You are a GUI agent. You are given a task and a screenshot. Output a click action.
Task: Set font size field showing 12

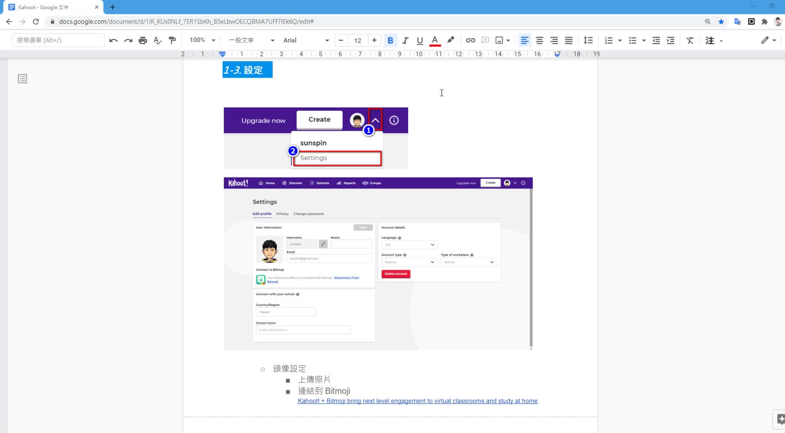tap(358, 40)
